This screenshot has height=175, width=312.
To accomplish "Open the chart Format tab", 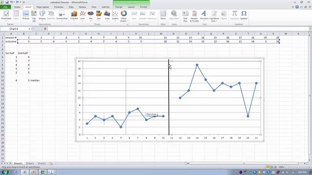I will (143, 7).
